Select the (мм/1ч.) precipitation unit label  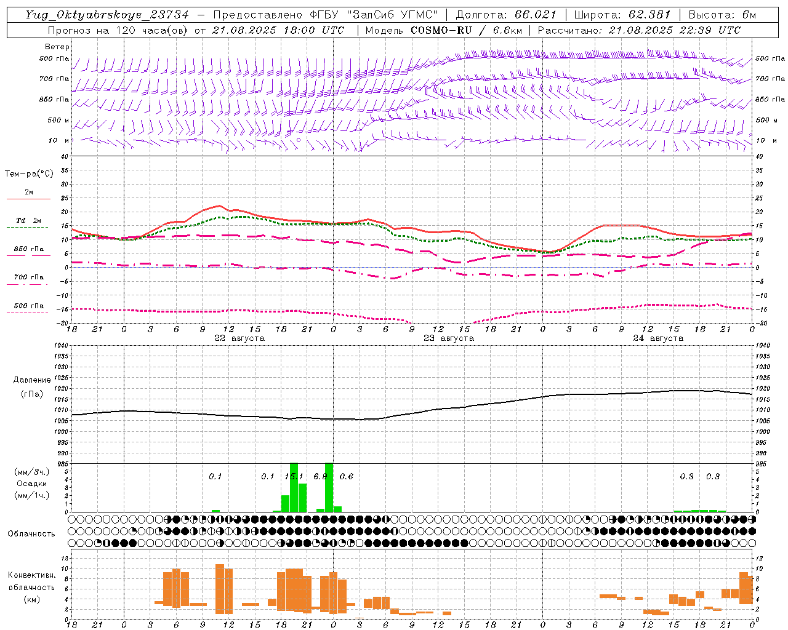[32, 495]
